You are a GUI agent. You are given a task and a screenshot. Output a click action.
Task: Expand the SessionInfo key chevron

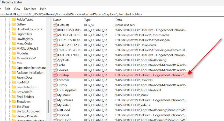coord(9,92)
